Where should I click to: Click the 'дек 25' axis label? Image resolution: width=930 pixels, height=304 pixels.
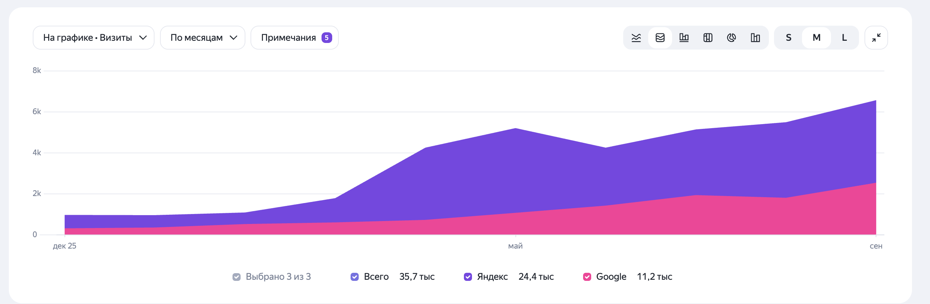[65, 246]
